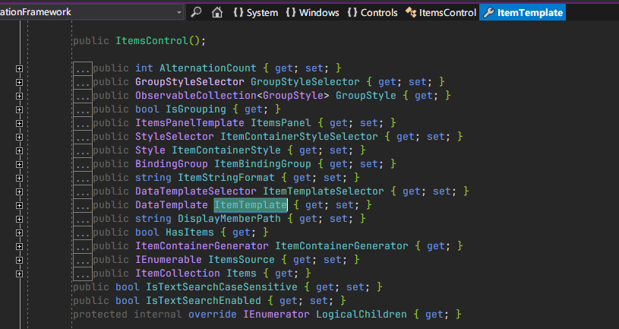Click the DisplayMemberPath property name
This screenshot has width=619, height=329.
(x=229, y=218)
